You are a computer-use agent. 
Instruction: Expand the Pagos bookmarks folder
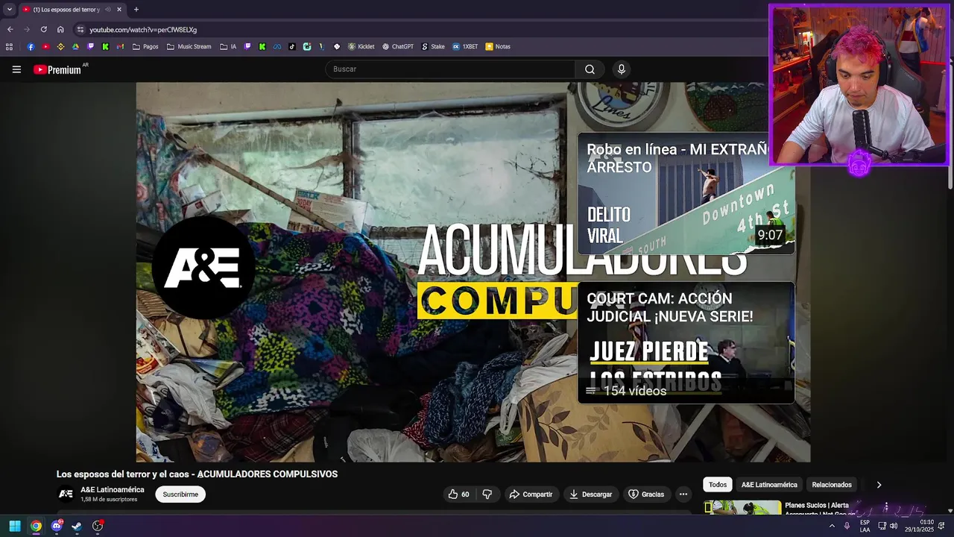coord(145,46)
